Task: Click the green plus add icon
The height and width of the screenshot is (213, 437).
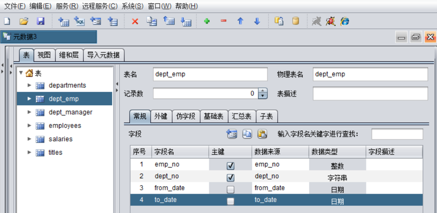Action: click(207, 21)
